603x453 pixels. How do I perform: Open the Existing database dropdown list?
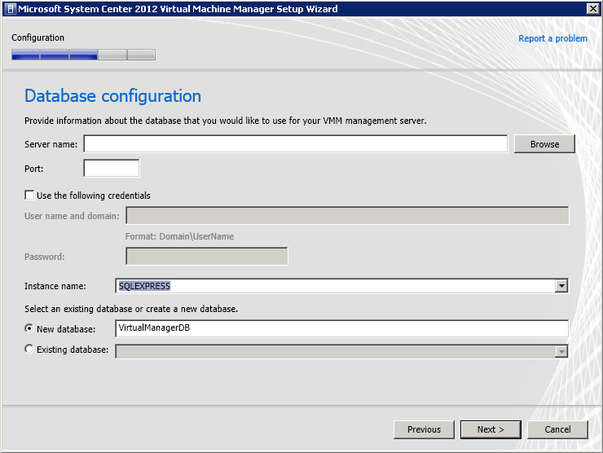tap(561, 350)
